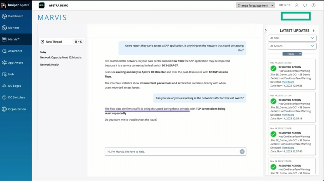Download latest updates via the arrow icon
Image resolution: width=324 pixels, height=181 pixels.
click(x=314, y=31)
